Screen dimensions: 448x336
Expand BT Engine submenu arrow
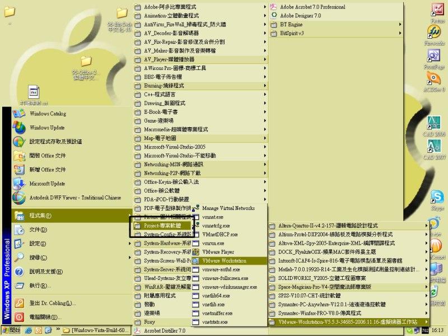[400, 25]
